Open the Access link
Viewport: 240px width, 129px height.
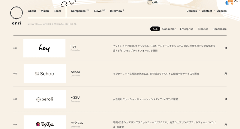click(x=222, y=11)
